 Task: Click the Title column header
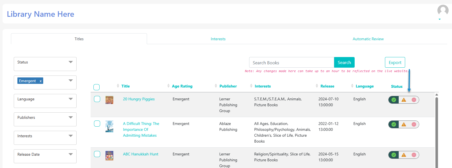[x=125, y=86]
